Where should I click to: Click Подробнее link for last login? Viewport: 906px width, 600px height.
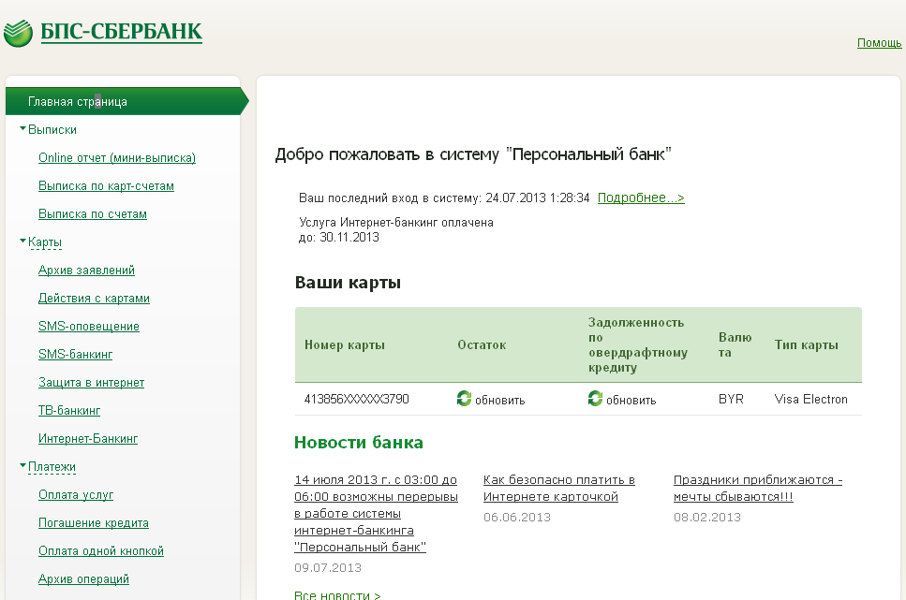641,198
